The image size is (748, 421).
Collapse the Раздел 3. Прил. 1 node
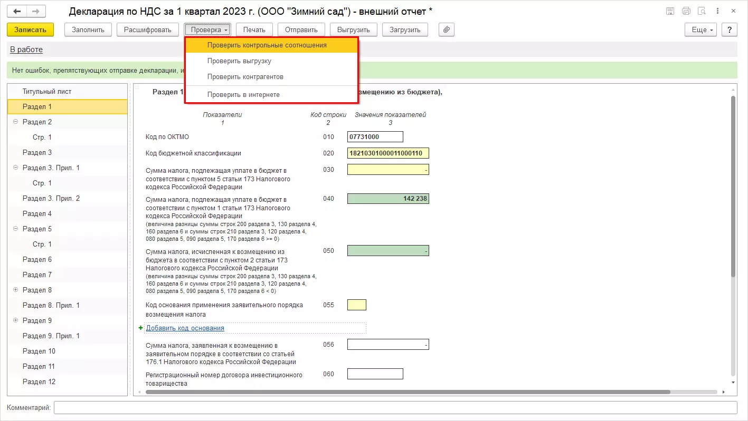tap(15, 168)
